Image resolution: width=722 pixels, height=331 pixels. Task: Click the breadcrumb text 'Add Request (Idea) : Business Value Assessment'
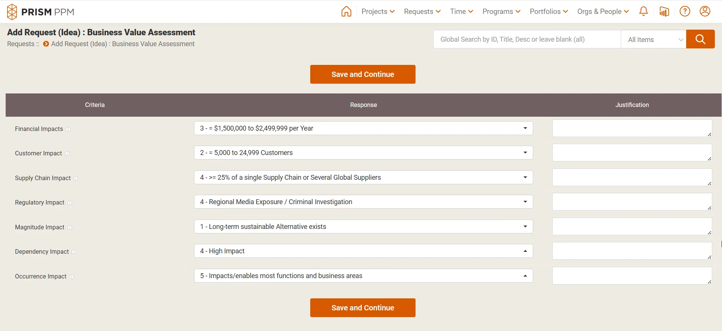[x=123, y=44]
